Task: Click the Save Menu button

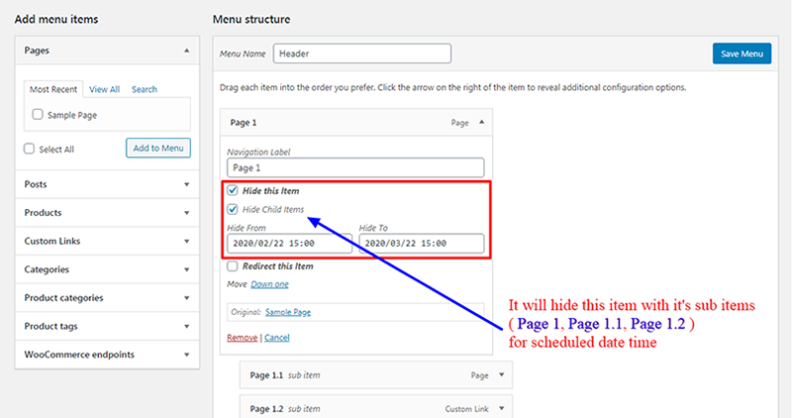Action: [742, 53]
